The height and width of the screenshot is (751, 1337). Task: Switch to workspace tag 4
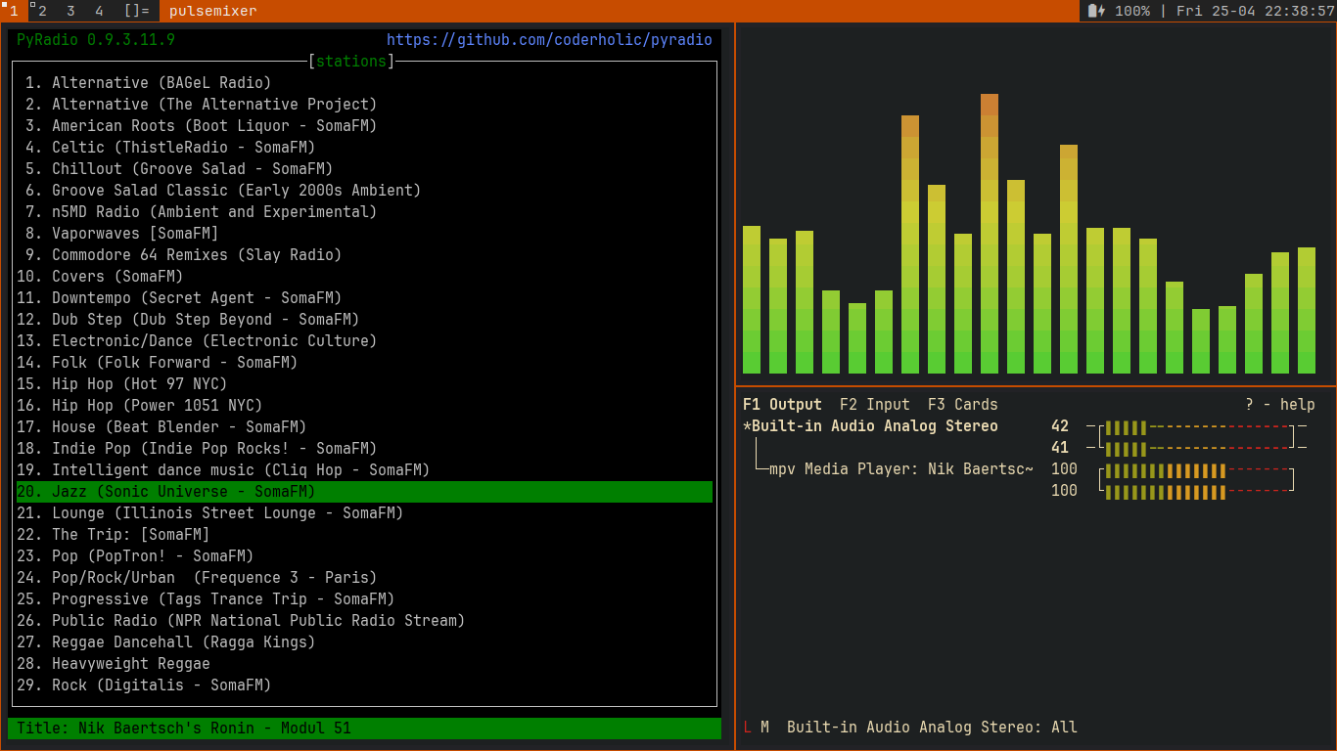[99, 11]
